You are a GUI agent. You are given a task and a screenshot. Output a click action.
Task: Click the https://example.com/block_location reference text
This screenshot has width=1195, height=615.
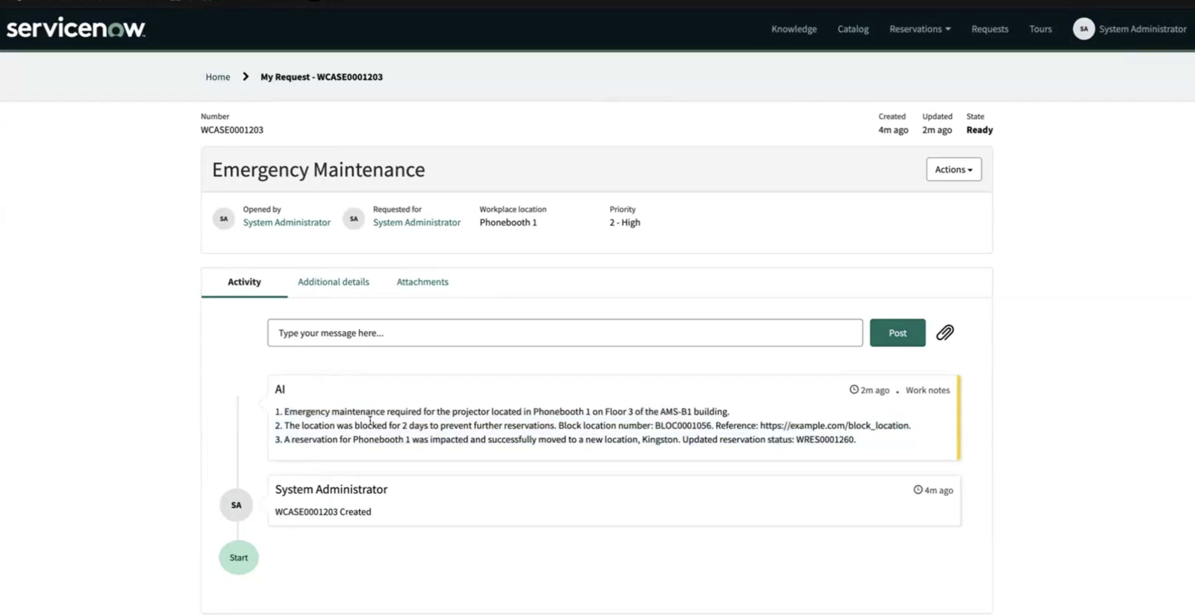tap(834, 425)
